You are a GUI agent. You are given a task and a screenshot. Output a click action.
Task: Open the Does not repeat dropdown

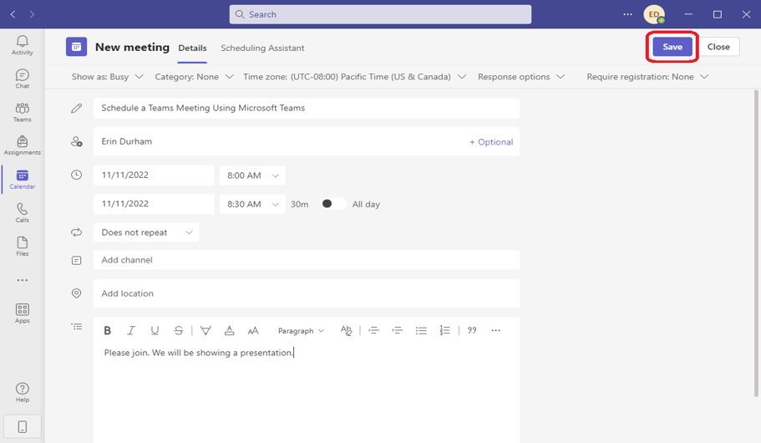pyautogui.click(x=146, y=232)
